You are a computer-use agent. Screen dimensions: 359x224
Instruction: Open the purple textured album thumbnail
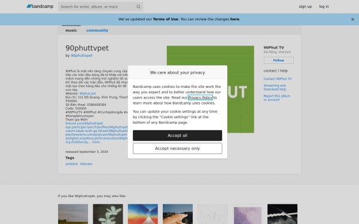coord(248,214)
